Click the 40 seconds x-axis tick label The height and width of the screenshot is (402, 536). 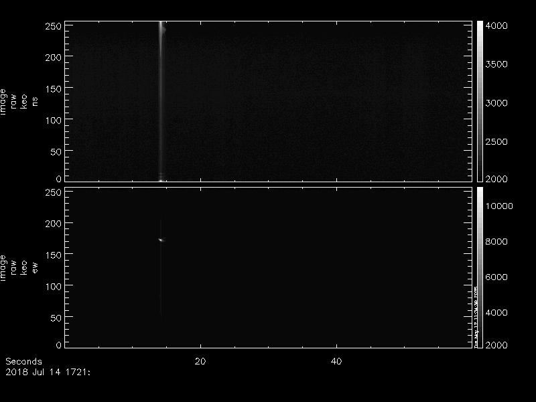[x=336, y=361]
